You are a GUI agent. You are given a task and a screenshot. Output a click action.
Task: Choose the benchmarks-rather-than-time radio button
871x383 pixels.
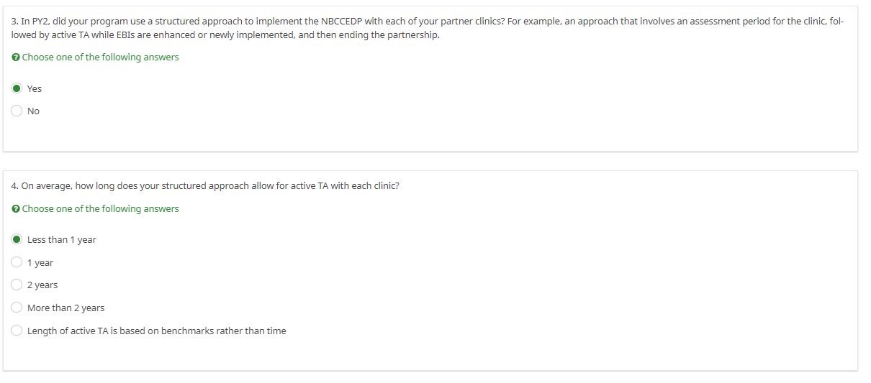(17, 331)
